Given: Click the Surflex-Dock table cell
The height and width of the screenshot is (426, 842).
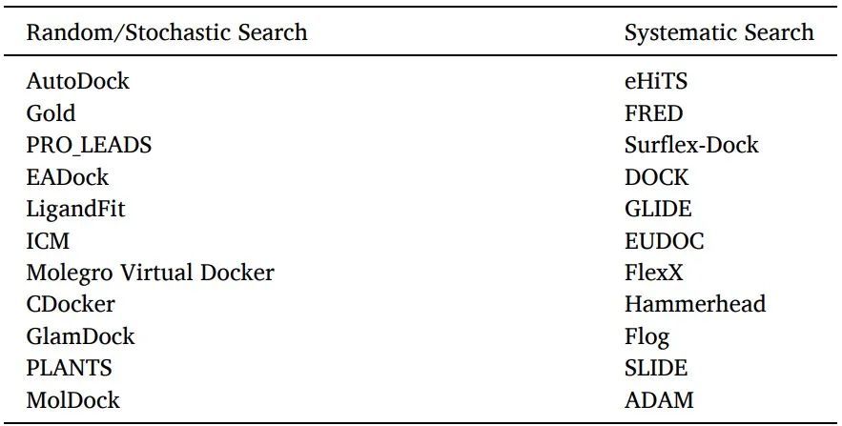Looking at the screenshot, I should (x=691, y=146).
